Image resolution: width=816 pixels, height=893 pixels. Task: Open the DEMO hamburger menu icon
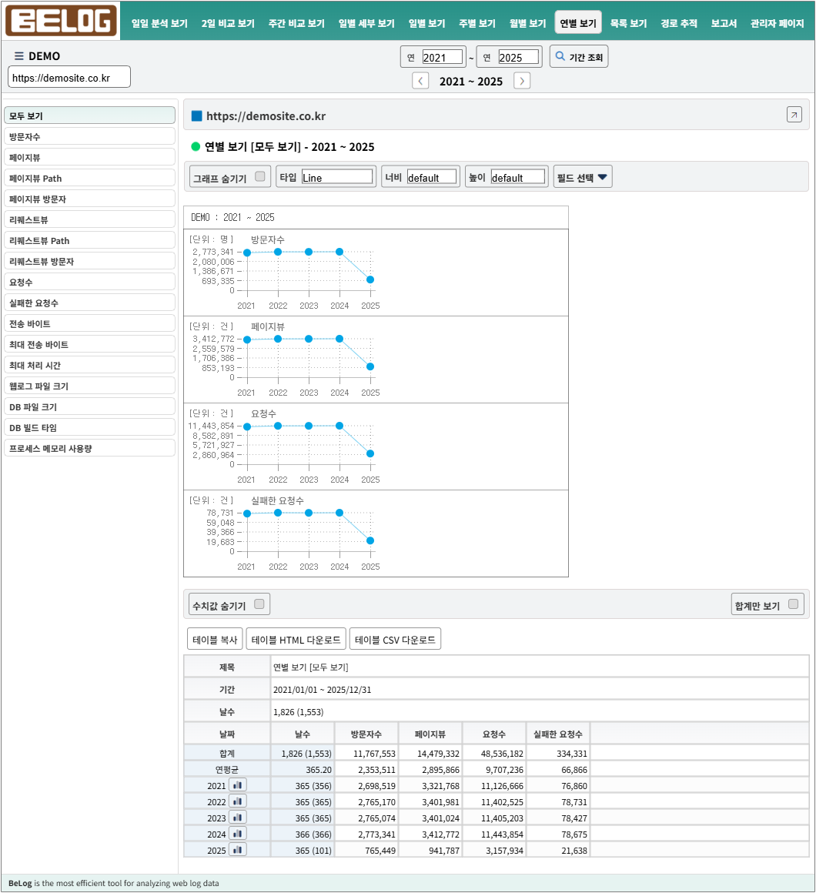pyautogui.click(x=18, y=55)
